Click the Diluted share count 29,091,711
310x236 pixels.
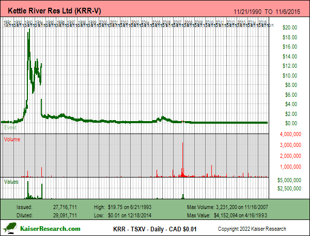65,215
